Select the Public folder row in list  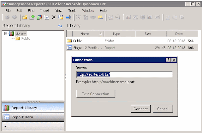tap(132, 41)
